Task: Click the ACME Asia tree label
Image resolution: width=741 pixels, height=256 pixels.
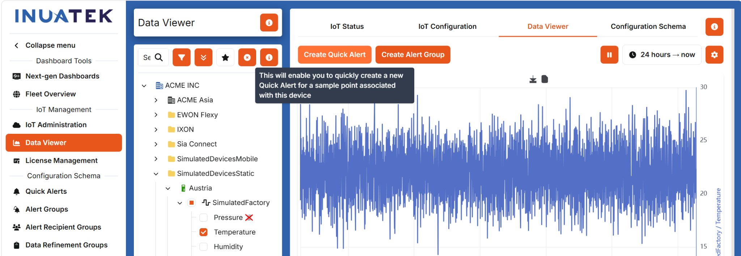Action: [195, 100]
